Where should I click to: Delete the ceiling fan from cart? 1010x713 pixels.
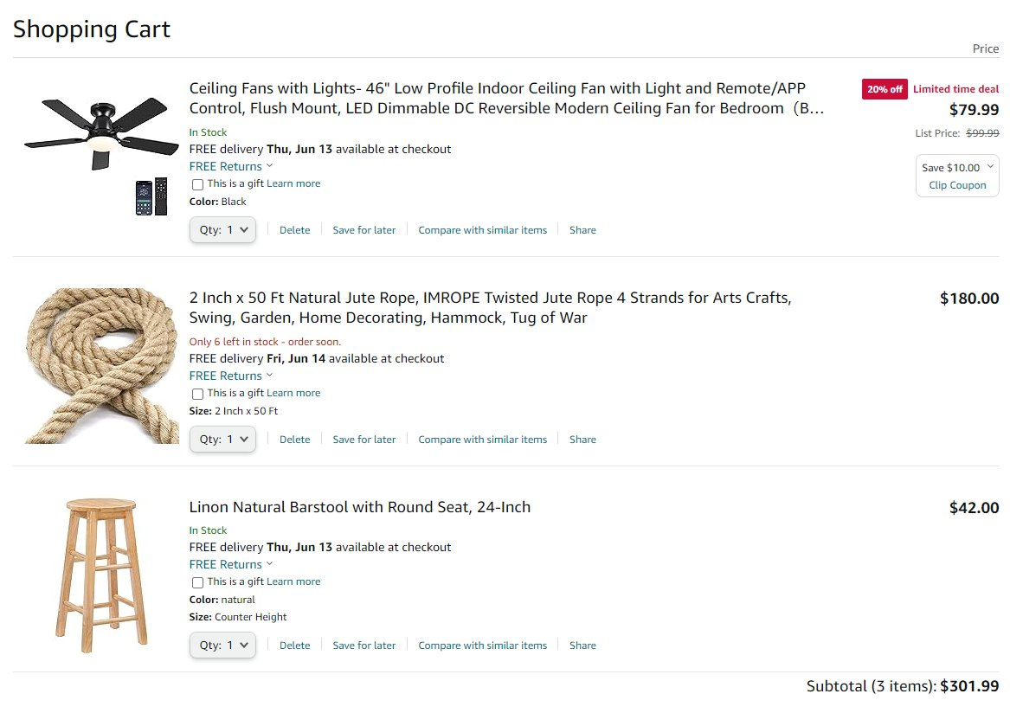[x=294, y=230]
